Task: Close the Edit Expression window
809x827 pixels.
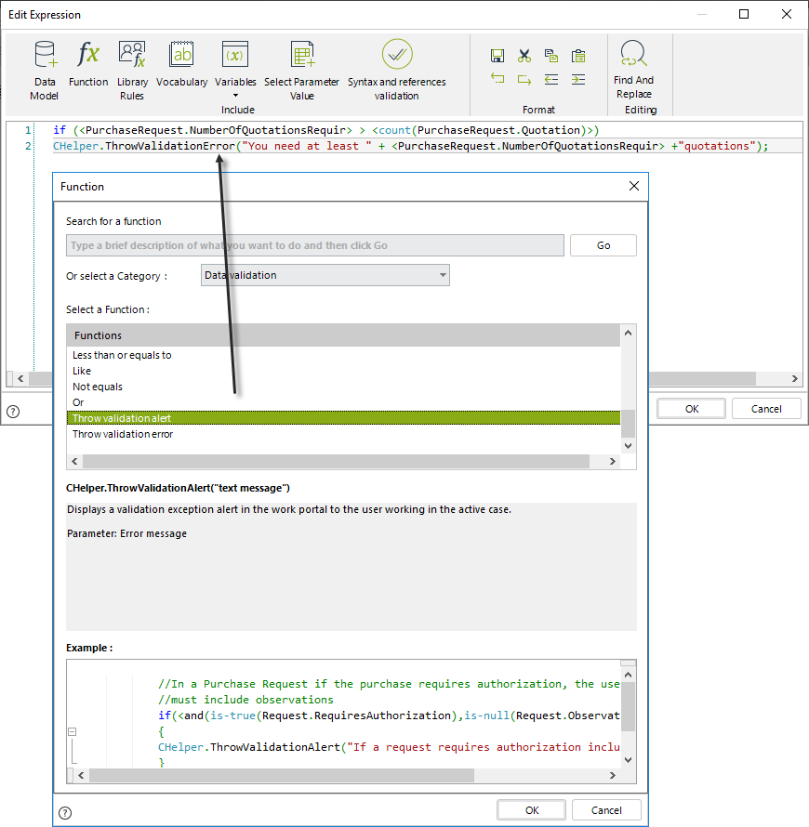Action: point(787,14)
